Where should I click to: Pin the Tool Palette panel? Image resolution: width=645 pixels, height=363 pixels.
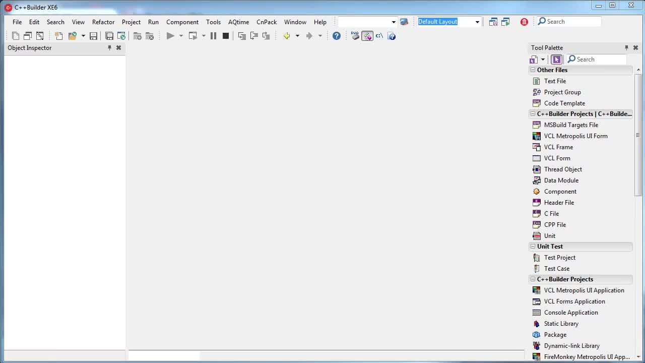click(x=626, y=47)
